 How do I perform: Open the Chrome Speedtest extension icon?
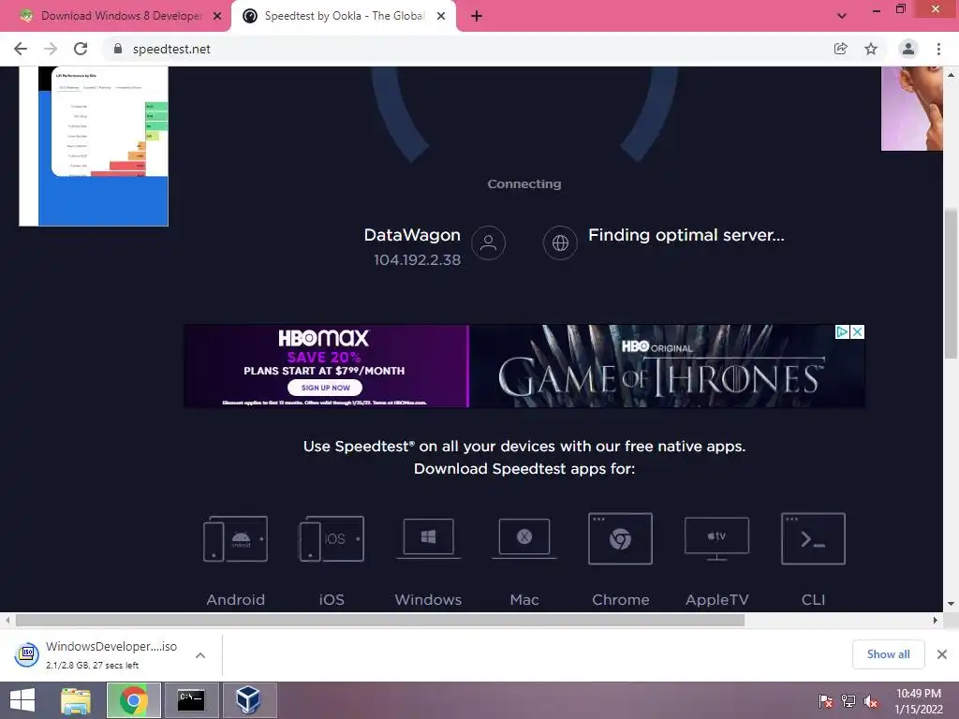[x=620, y=538]
